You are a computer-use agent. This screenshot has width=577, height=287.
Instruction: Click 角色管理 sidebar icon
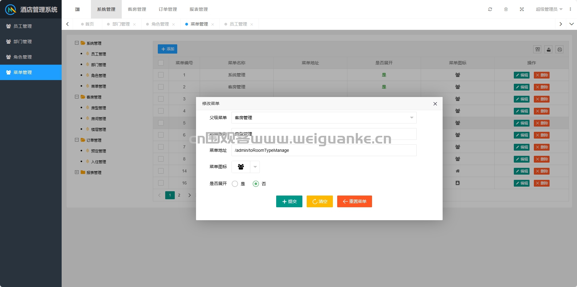pyautogui.click(x=9, y=57)
